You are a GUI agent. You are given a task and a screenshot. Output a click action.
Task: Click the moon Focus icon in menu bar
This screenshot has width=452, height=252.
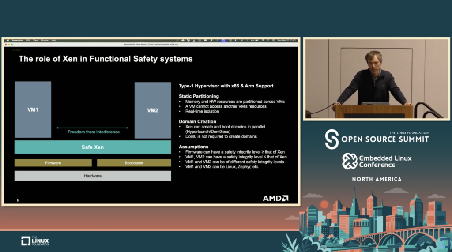tap(236, 40)
